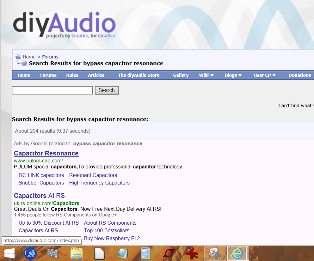
Task: Open Buy New Raspberry Pi 2 link
Action: (112, 238)
